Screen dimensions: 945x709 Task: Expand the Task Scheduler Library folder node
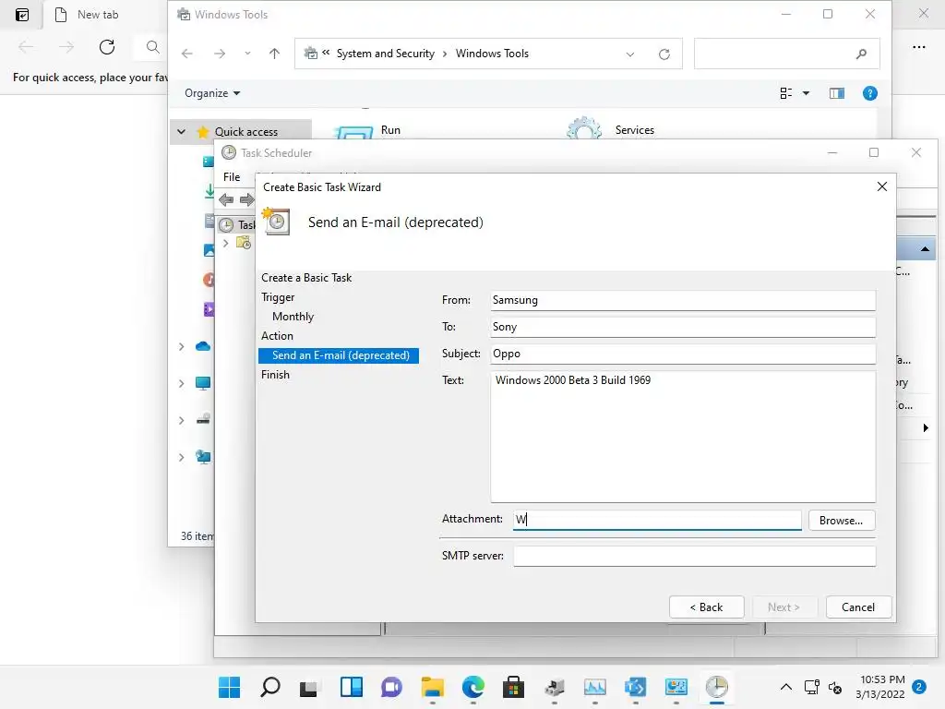225,244
